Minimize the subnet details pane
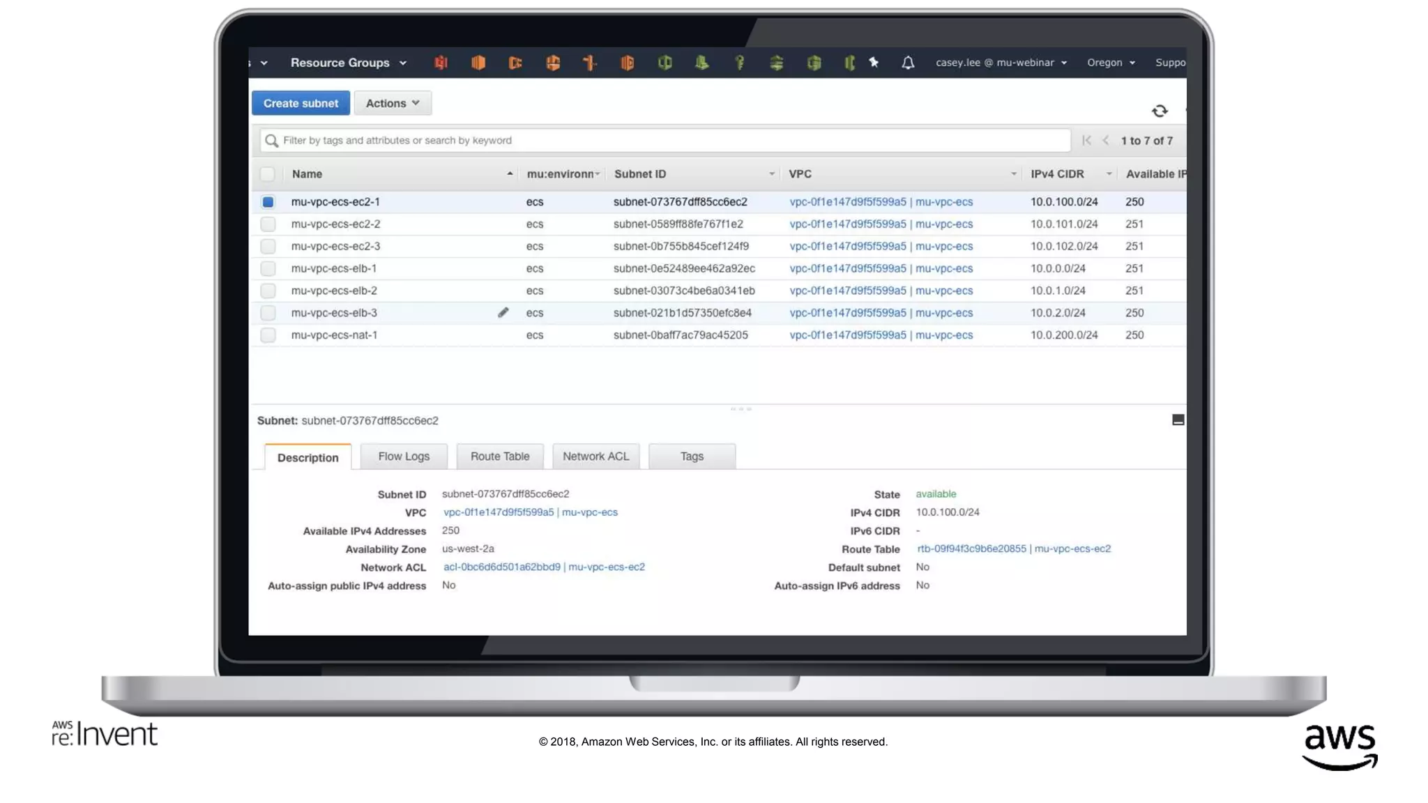 click(1178, 420)
